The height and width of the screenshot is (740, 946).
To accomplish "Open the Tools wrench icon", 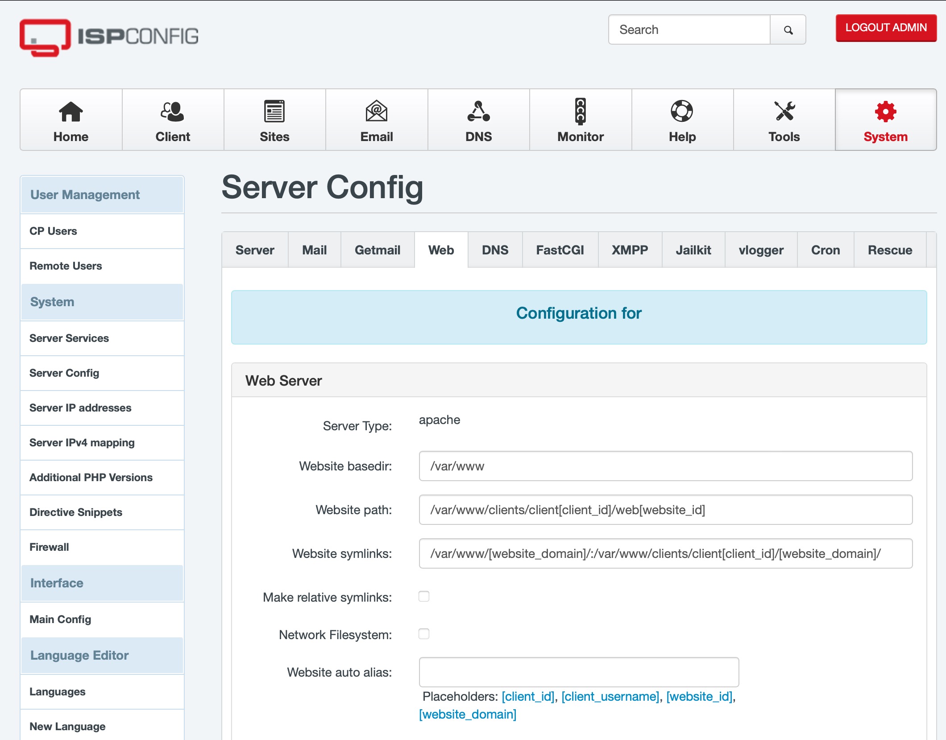I will coord(784,112).
